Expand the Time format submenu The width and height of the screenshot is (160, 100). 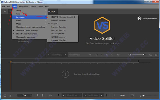(30, 14)
